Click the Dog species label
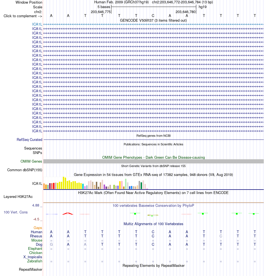 point(39,245)
